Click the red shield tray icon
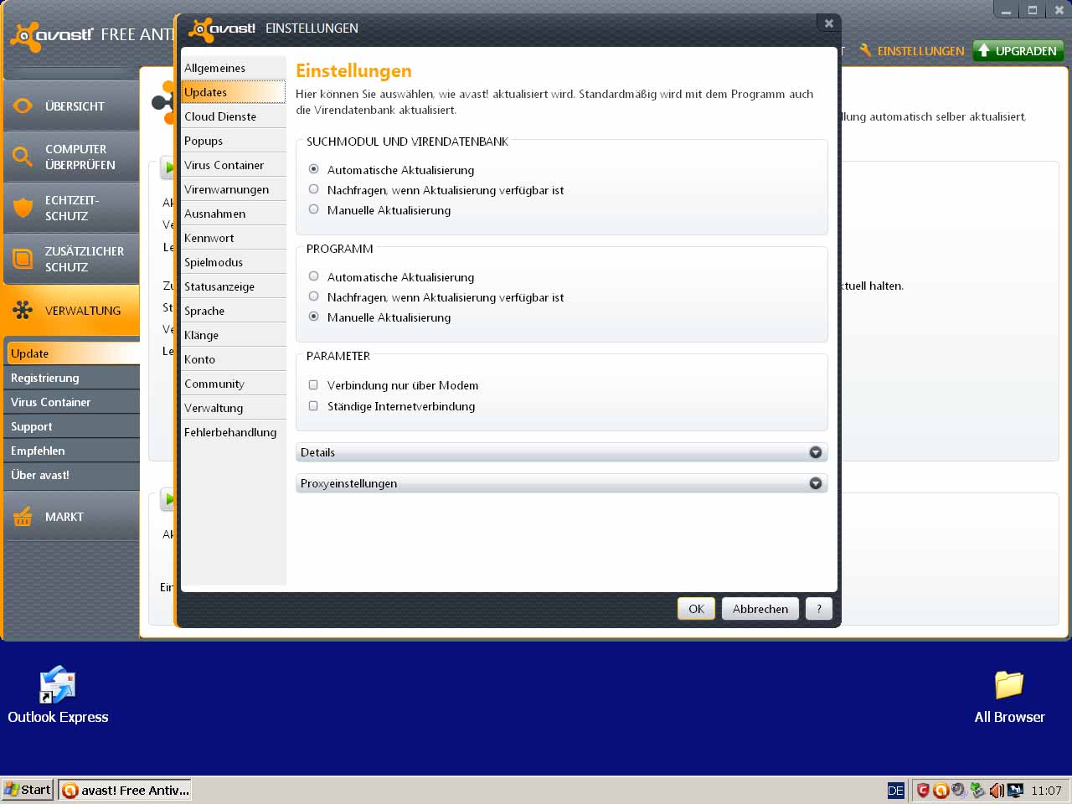The image size is (1072, 804). click(x=923, y=790)
